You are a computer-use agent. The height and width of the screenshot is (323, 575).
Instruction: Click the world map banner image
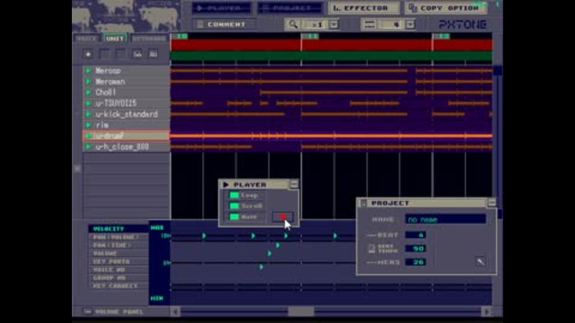(x=126, y=16)
